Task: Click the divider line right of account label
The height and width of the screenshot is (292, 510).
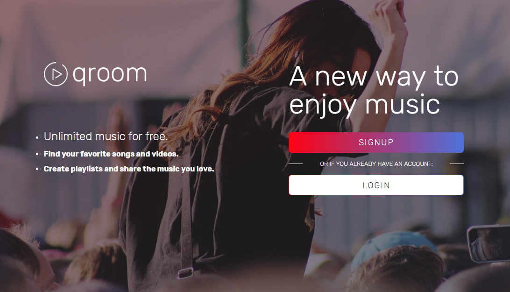Action: pos(457,164)
